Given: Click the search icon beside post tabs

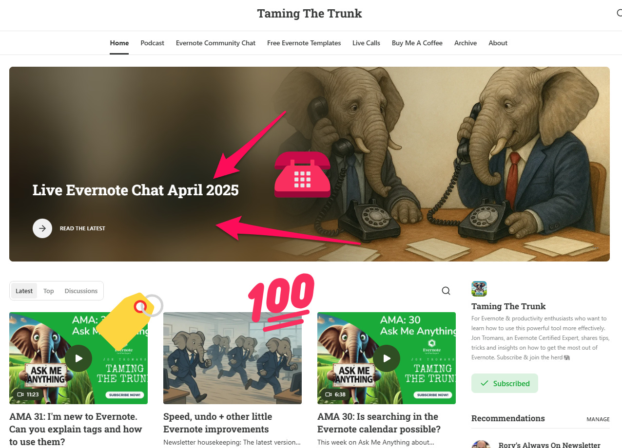Looking at the screenshot, I should [x=446, y=291].
